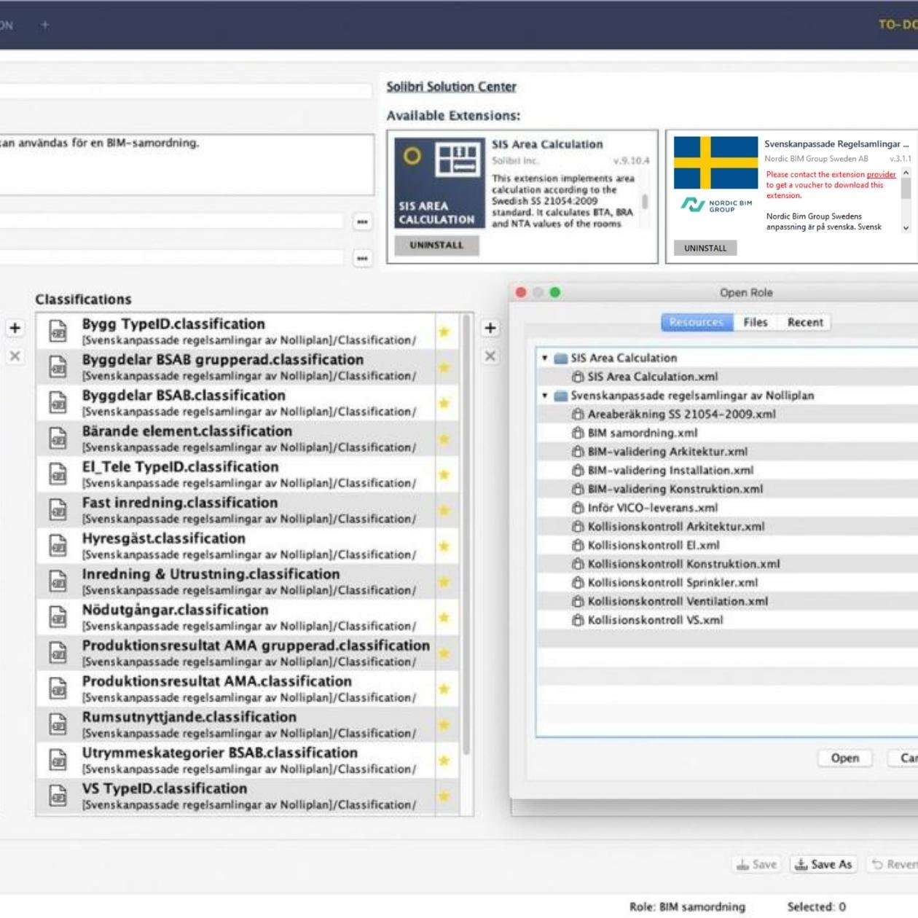Toggle favorite star for Fast inredning.classification

(x=444, y=510)
